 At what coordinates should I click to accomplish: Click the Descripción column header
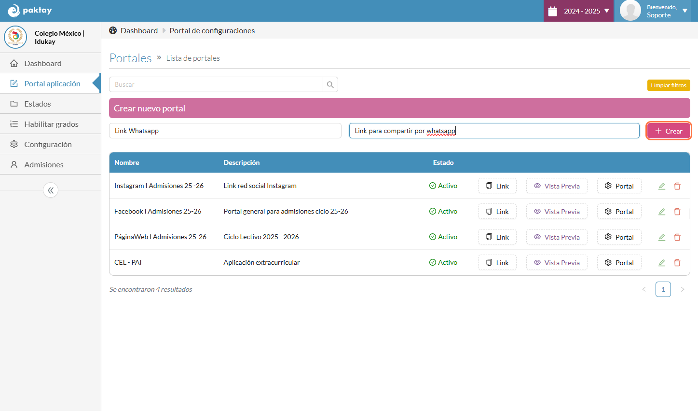click(x=242, y=162)
